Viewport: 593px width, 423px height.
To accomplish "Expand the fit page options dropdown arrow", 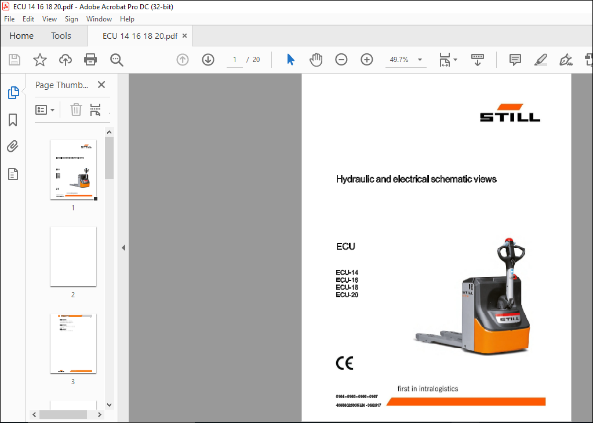I will coord(455,60).
